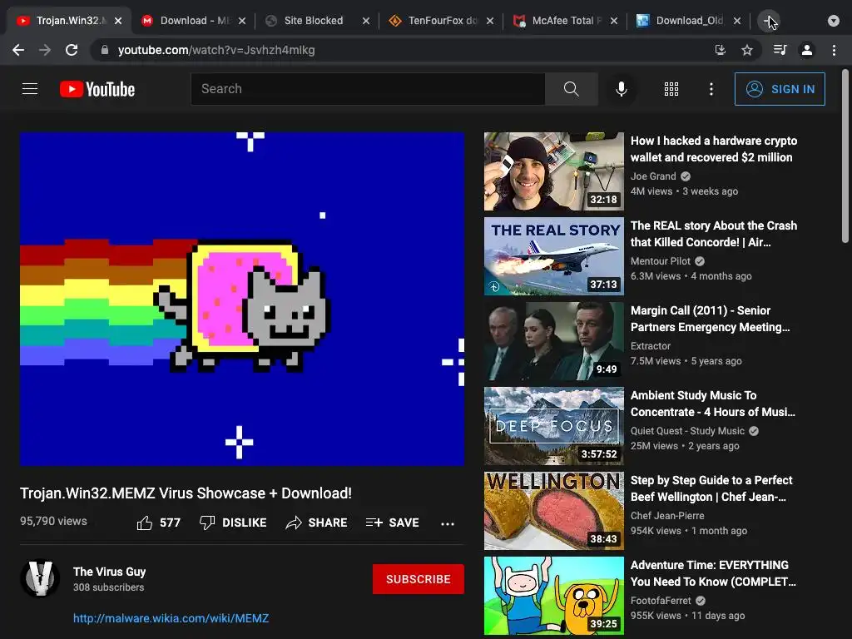The height and width of the screenshot is (639, 852).
Task: Close the Trojan.Win32 tab
Action: pyautogui.click(x=118, y=21)
